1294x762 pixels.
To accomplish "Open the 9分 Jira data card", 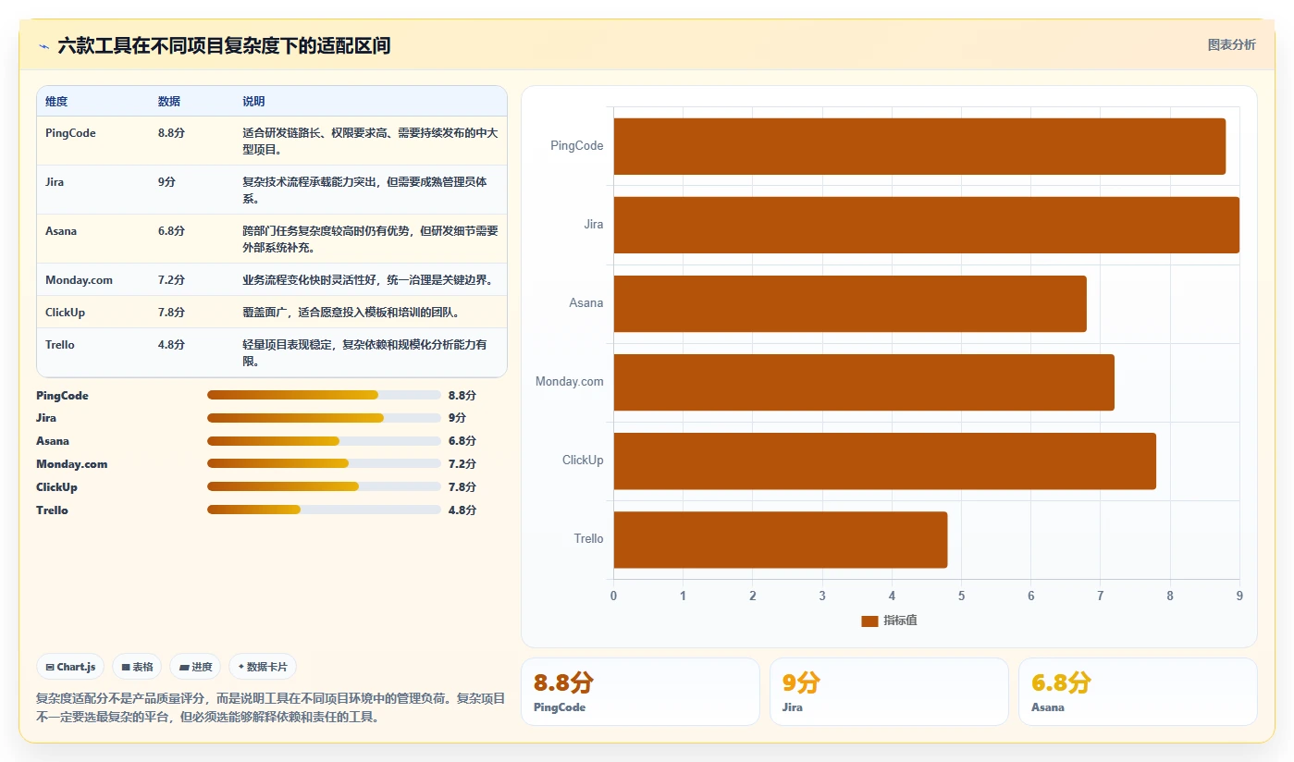I will click(x=889, y=692).
